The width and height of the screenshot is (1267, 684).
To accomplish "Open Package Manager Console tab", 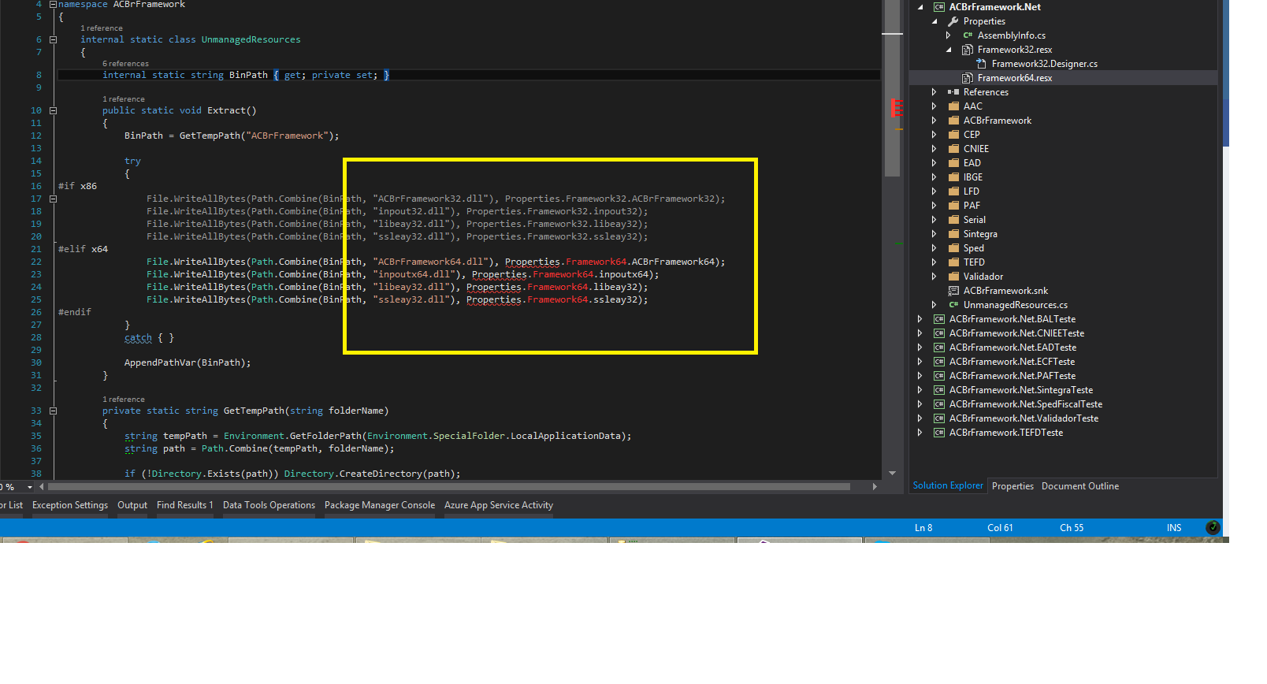I will 380,505.
